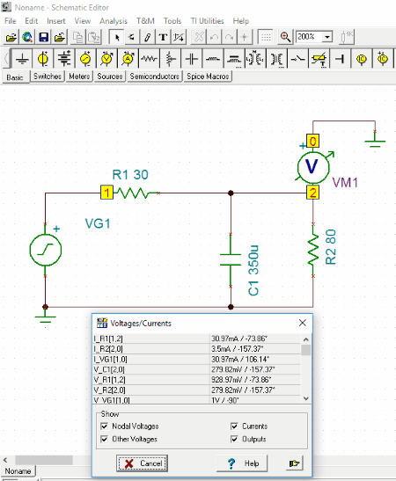Insert an ammeter component
This screenshot has height=481, width=396.
tap(128, 58)
